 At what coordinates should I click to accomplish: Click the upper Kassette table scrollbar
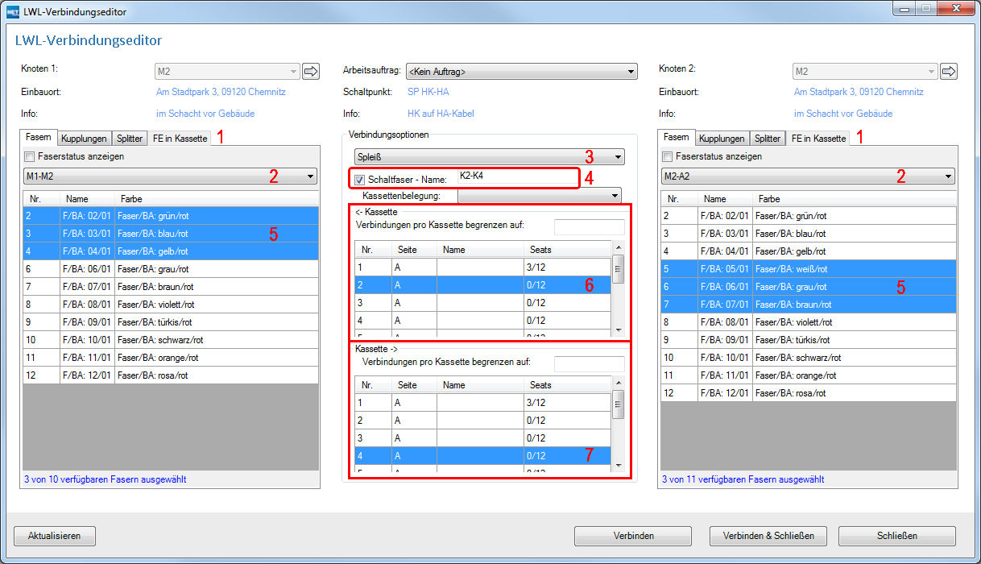tap(618, 288)
